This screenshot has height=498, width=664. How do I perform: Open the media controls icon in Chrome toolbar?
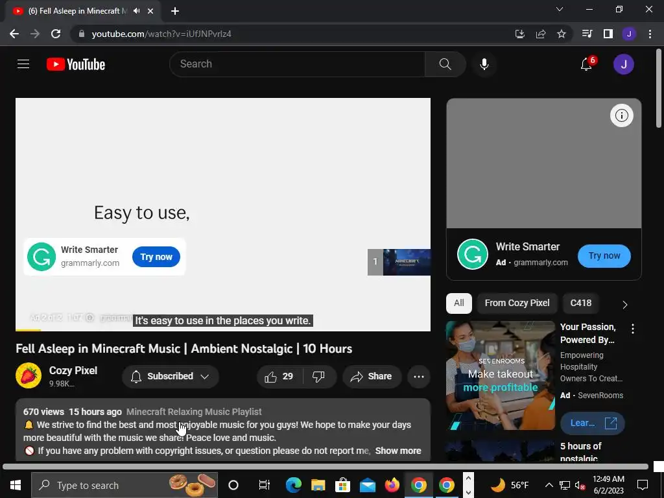587,34
